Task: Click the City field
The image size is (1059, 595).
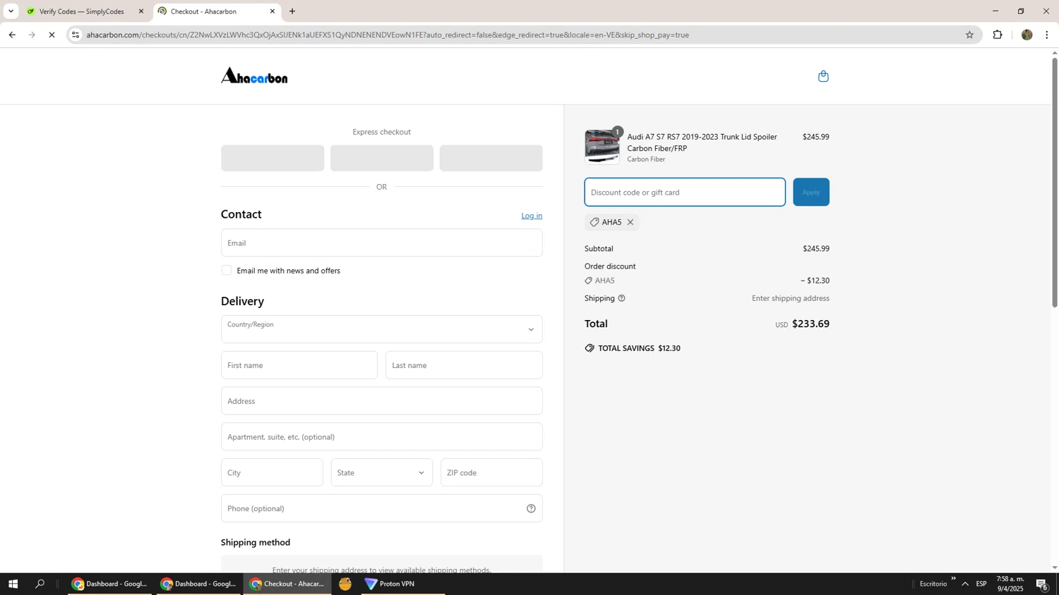Action: (x=272, y=472)
